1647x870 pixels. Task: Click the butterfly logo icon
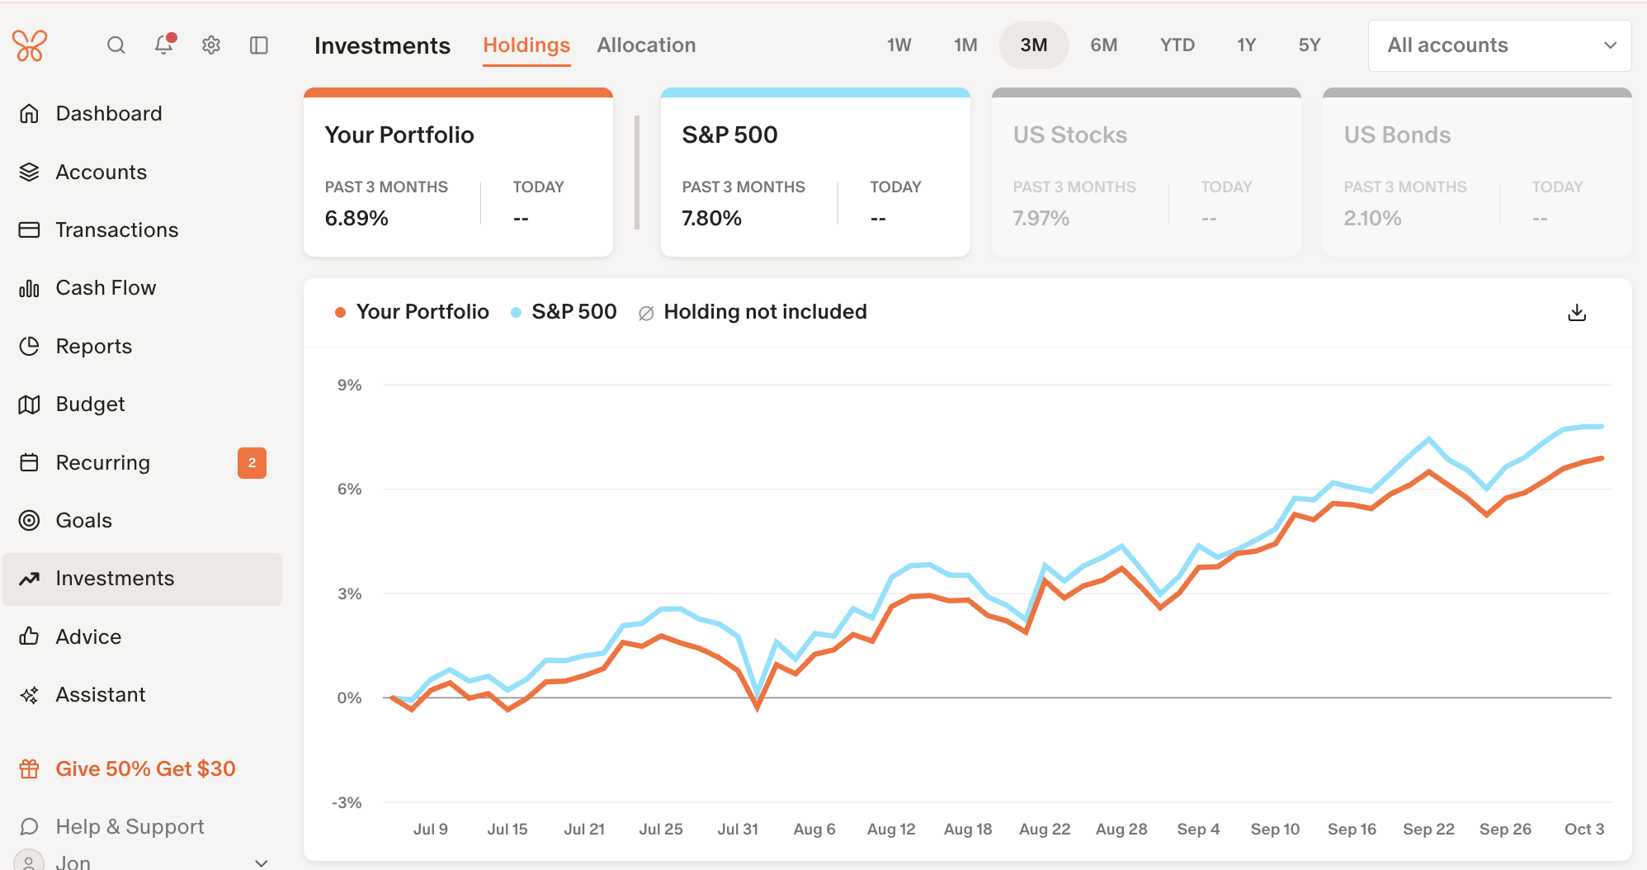pyautogui.click(x=30, y=45)
